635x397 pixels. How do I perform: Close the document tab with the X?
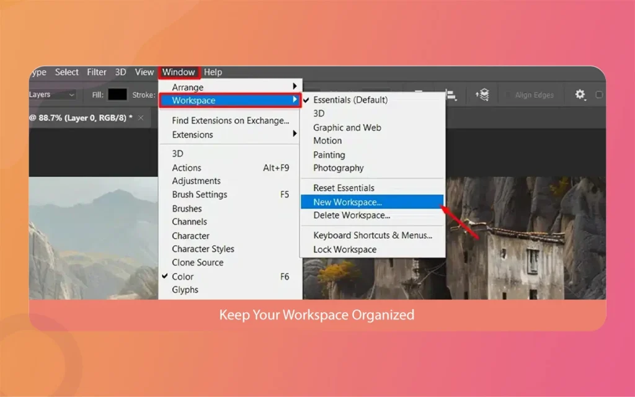(141, 118)
